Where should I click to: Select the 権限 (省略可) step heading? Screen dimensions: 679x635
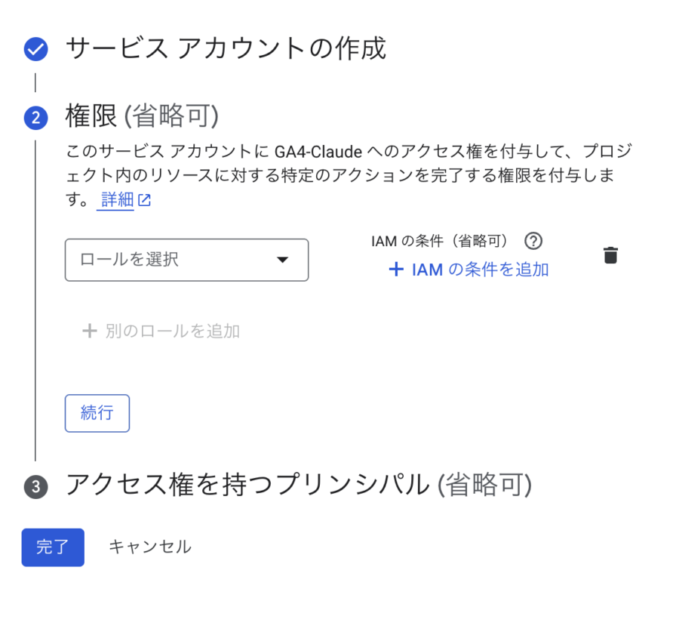click(x=142, y=117)
